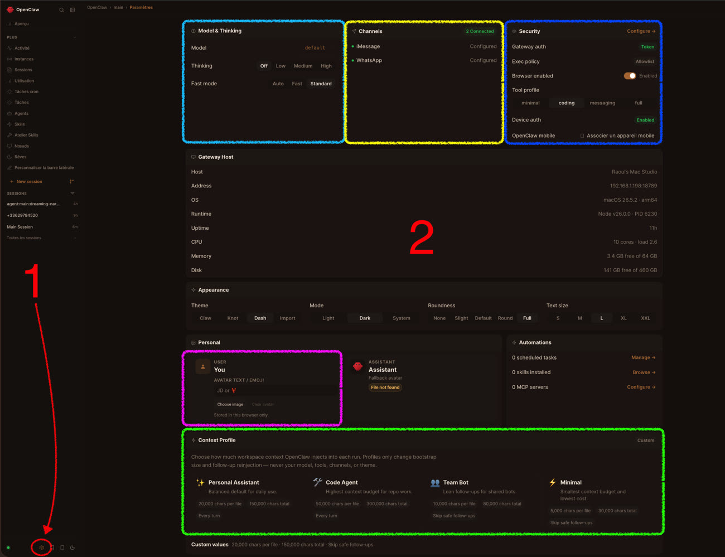Open Security Configure link
This screenshot has width=725, height=557.
641,31
